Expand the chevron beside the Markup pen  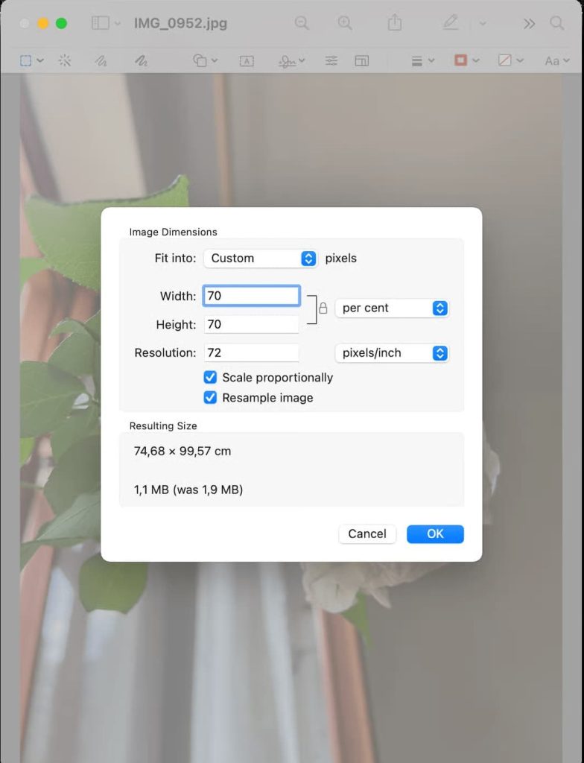pyautogui.click(x=482, y=23)
